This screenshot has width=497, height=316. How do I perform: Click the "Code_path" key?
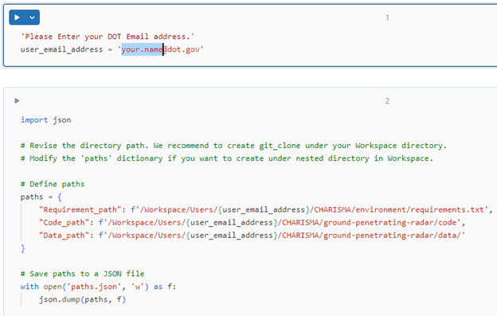(x=64, y=223)
